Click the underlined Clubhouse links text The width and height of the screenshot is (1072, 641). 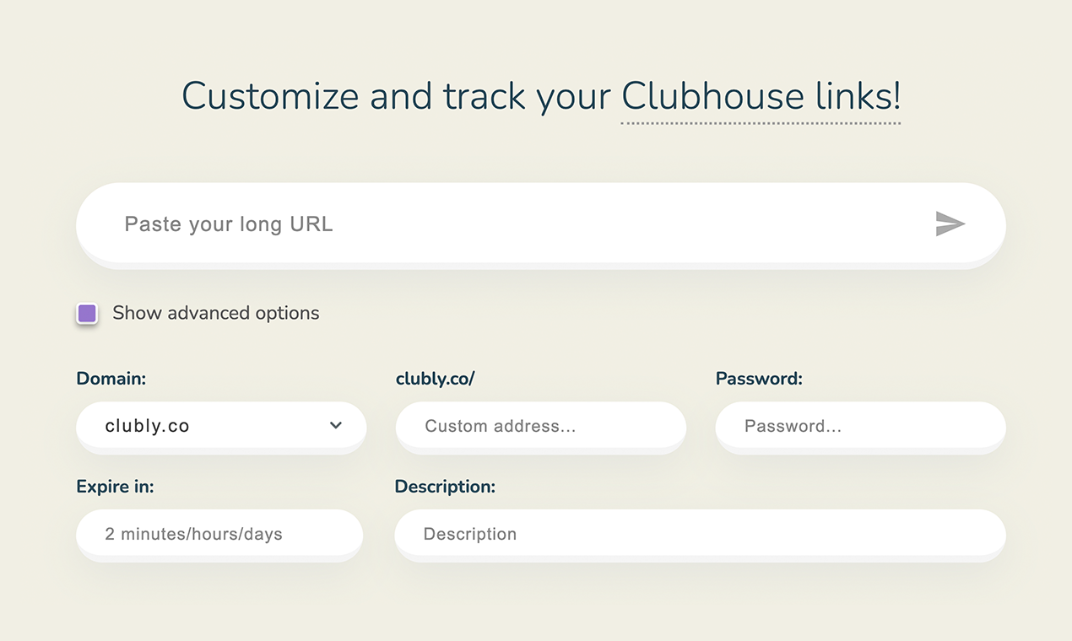coord(761,96)
